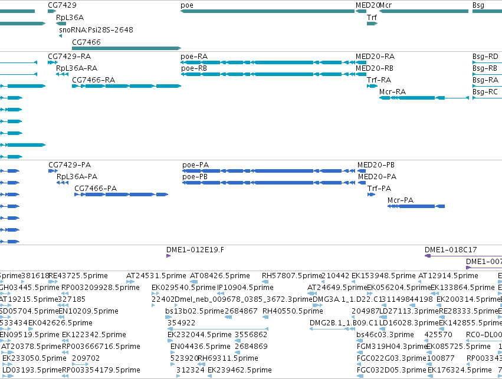Select the Trf-PA label

click(x=379, y=189)
